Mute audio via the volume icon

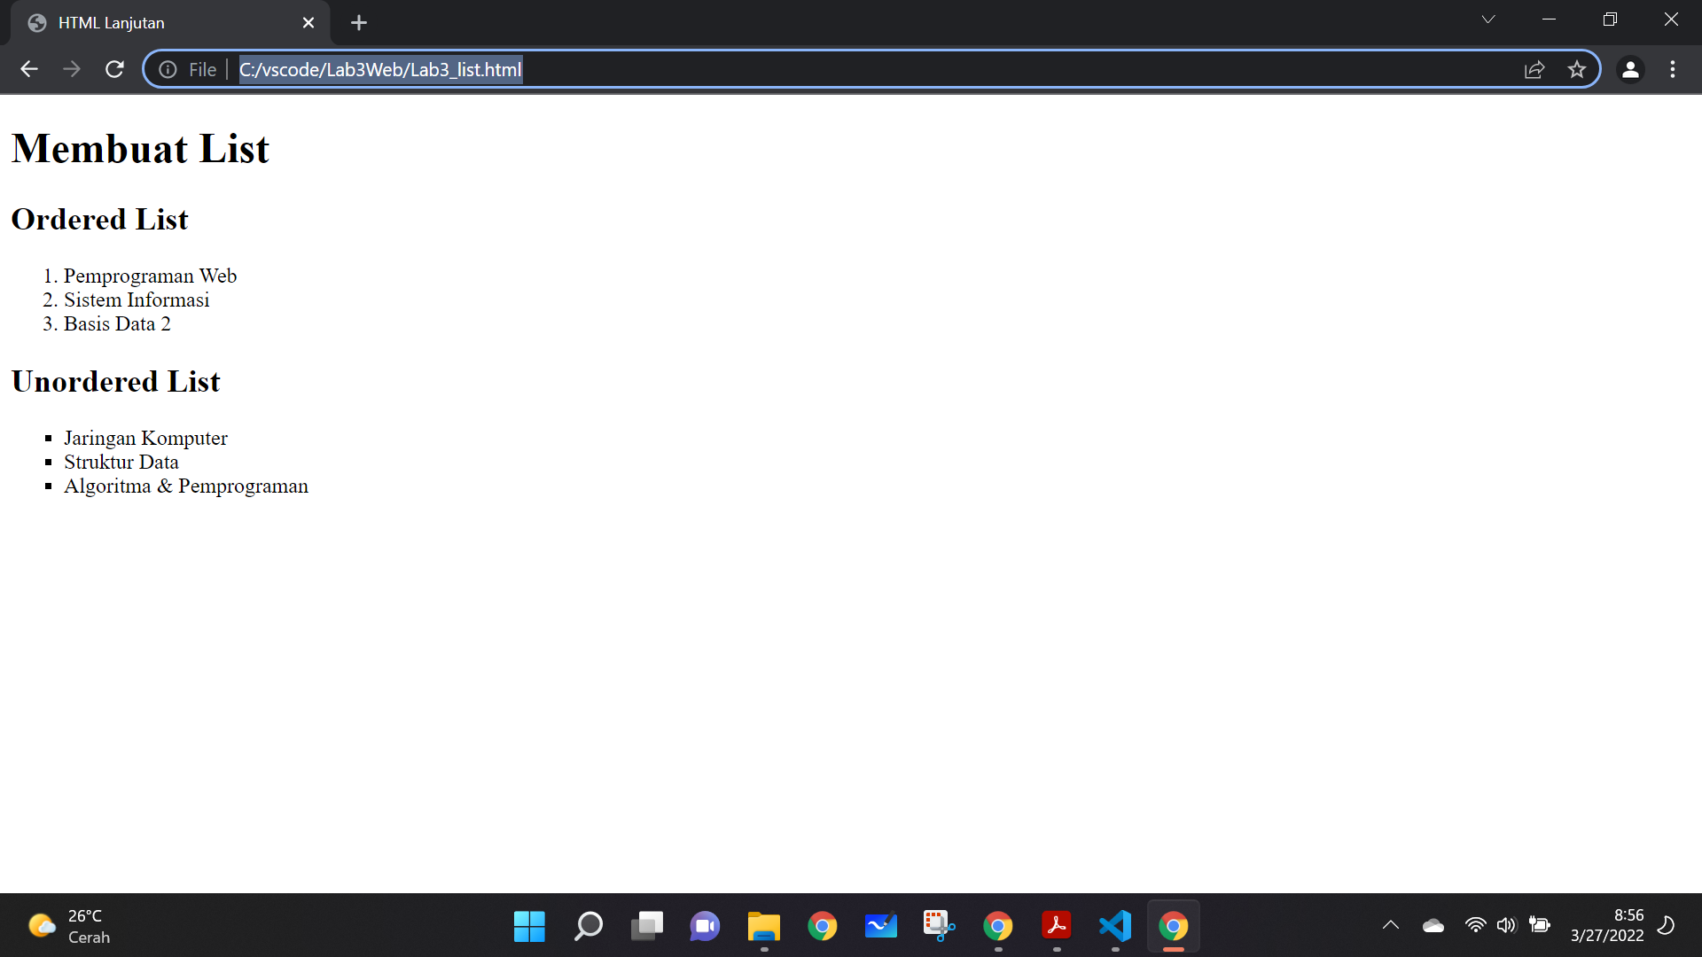click(x=1507, y=925)
